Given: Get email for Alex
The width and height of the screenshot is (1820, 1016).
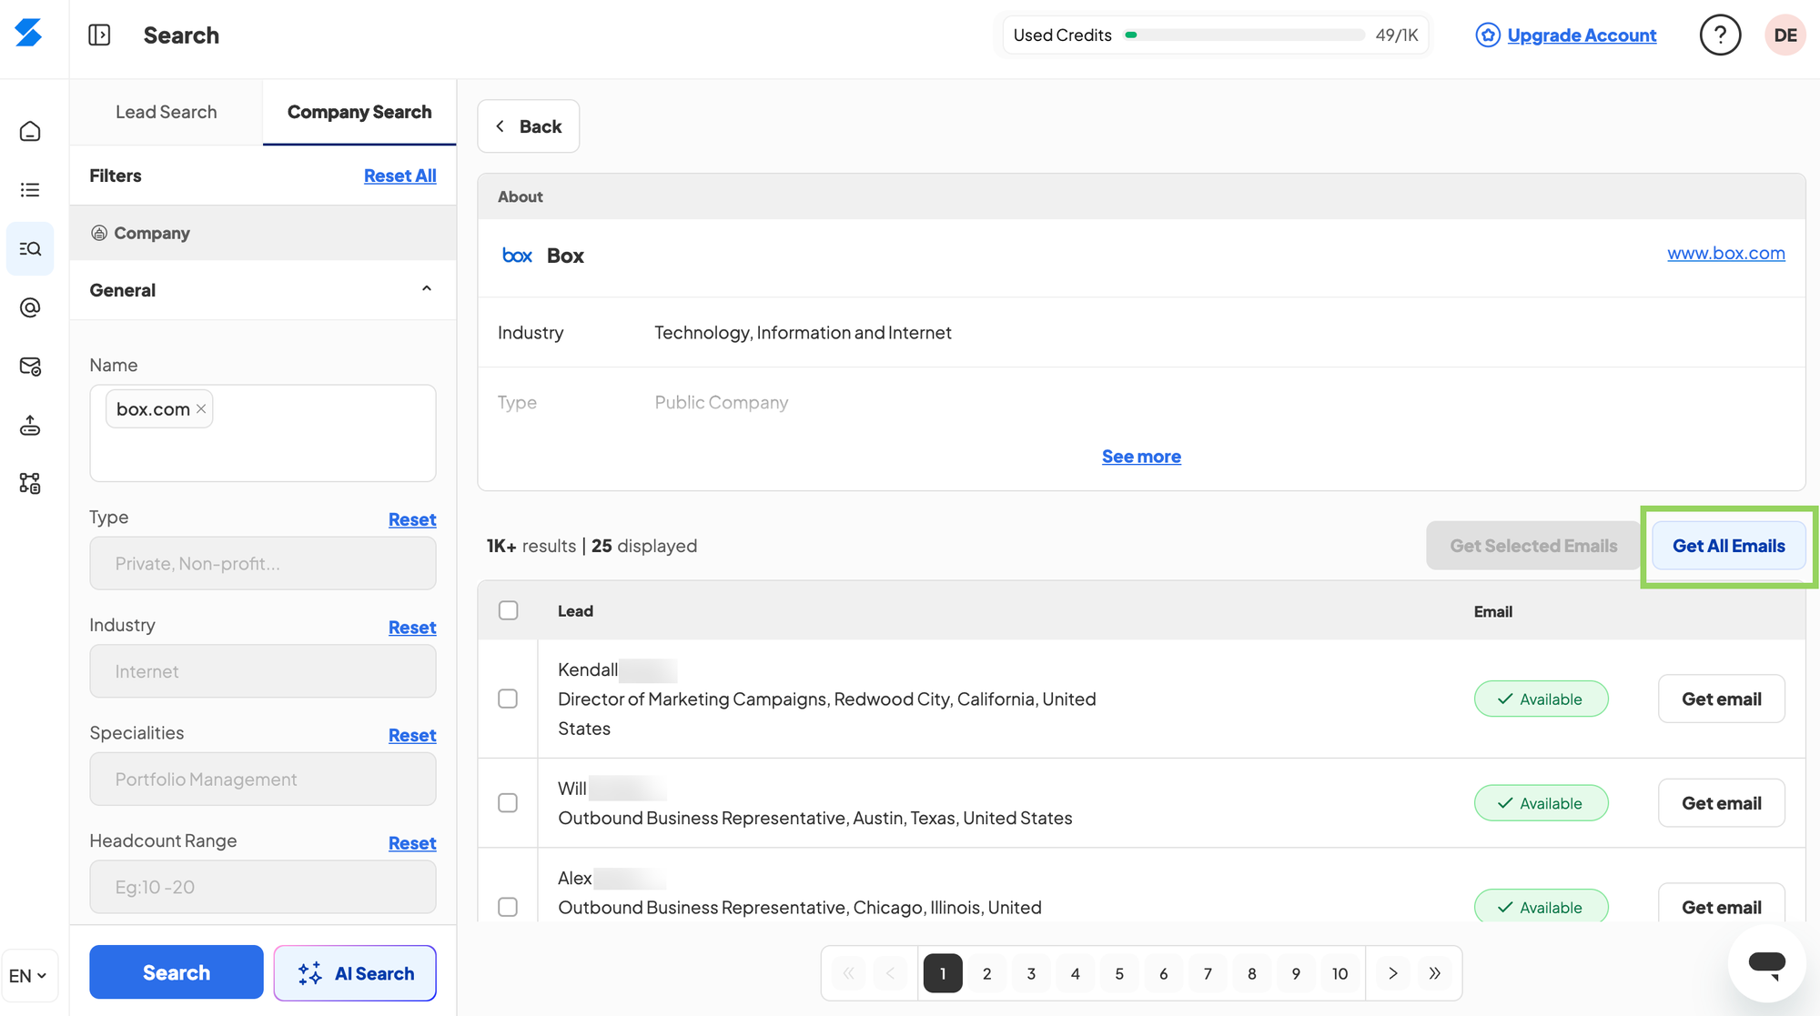Looking at the screenshot, I should (x=1721, y=906).
